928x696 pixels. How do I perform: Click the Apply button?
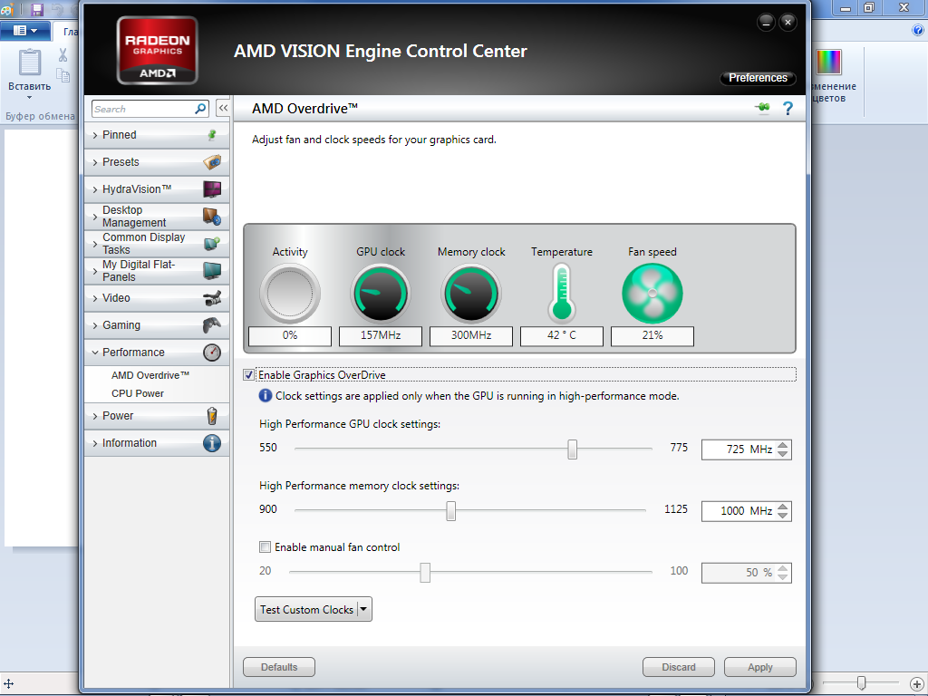759,667
